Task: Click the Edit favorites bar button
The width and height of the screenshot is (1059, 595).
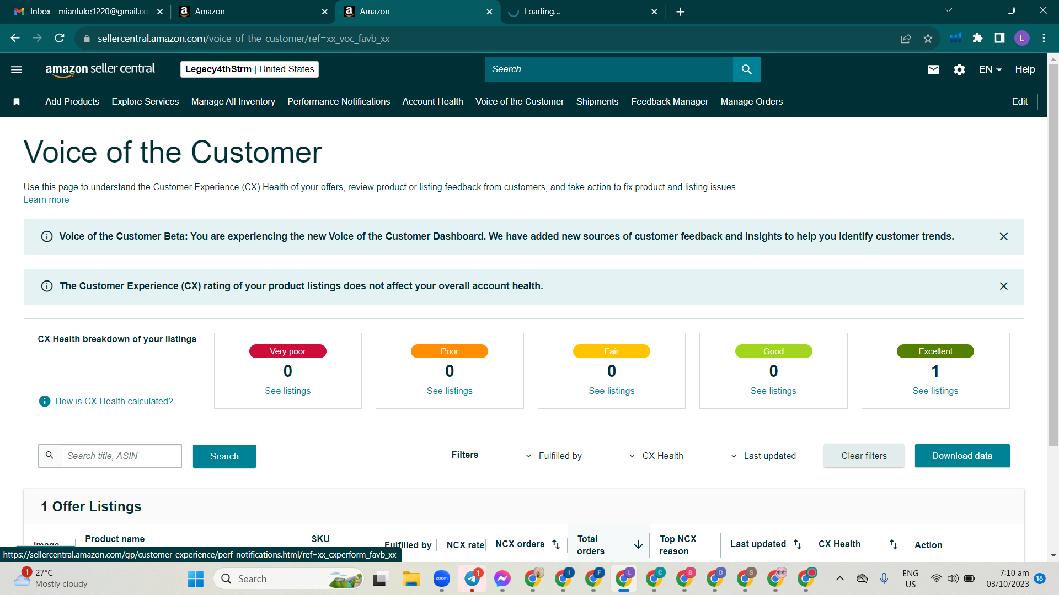Action: 1020,101
